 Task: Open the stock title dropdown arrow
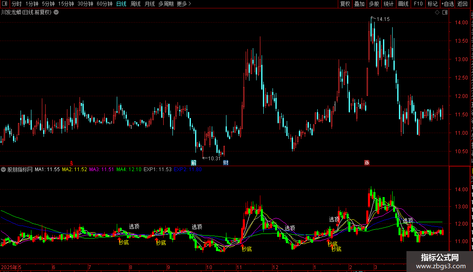click(56, 13)
